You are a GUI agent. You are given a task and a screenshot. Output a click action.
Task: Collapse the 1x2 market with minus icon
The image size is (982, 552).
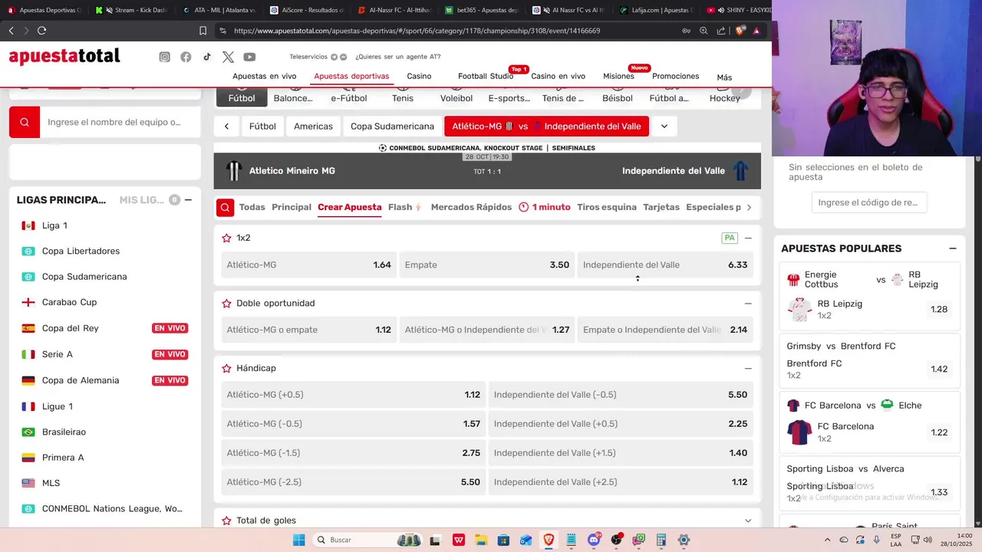pyautogui.click(x=748, y=238)
